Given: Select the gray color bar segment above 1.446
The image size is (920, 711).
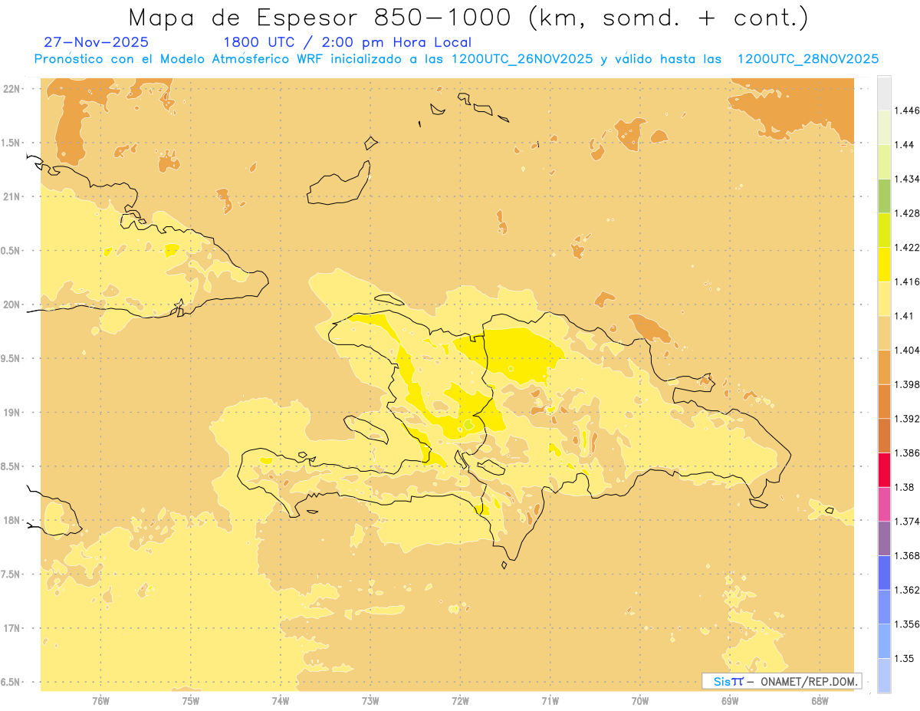Looking at the screenshot, I should click(x=884, y=93).
